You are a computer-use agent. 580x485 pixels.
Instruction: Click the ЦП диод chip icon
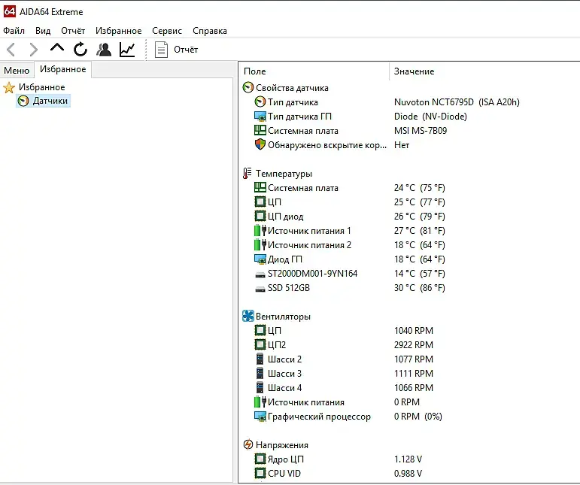coord(260,216)
